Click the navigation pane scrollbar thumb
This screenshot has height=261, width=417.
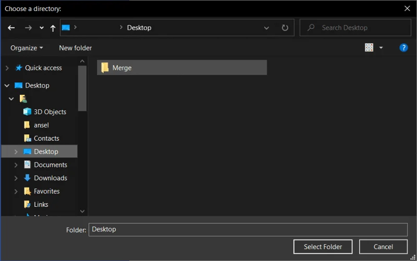[82, 88]
